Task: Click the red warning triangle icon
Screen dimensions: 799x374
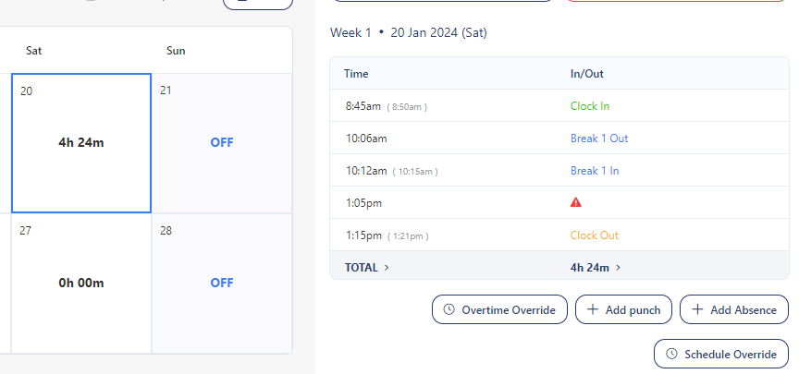Action: [576, 202]
